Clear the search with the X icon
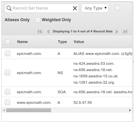 [75, 8]
